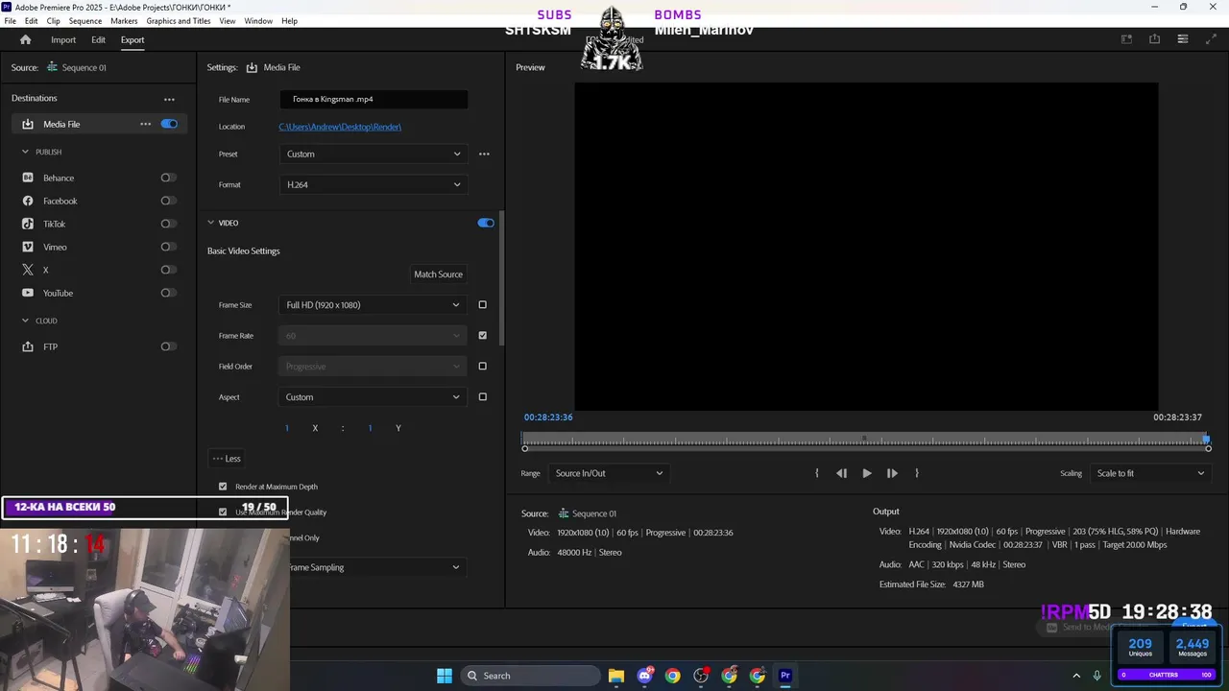Viewport: 1229px width, 691px height.
Task: Collapse the VIDEO settings section
Action: [211, 223]
